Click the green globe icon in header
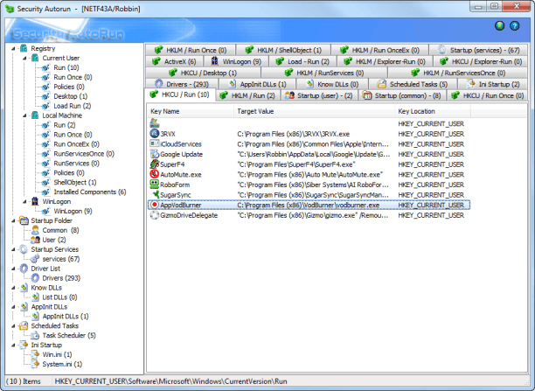The image size is (535, 391). (499, 26)
